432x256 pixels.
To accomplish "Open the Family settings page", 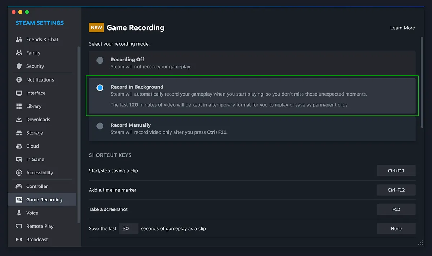I will pos(42,53).
